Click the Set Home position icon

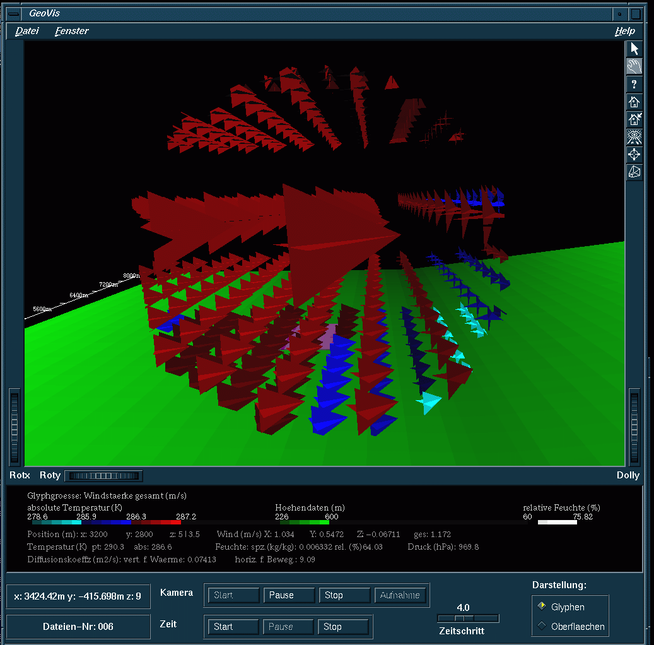(634, 119)
